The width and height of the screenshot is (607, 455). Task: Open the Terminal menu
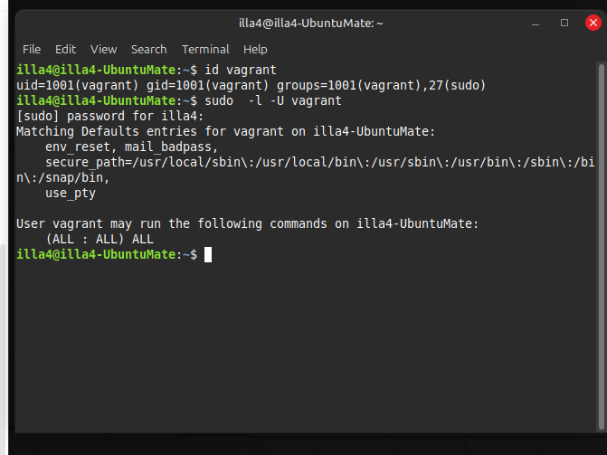205,49
